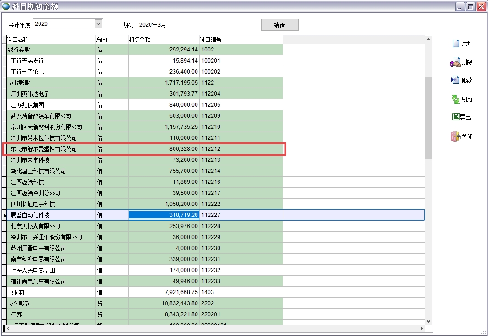This screenshot has width=488, height=336.
Task: Select the 东莞市舒尔曼塑料有限公司 row
Action: 44,149
